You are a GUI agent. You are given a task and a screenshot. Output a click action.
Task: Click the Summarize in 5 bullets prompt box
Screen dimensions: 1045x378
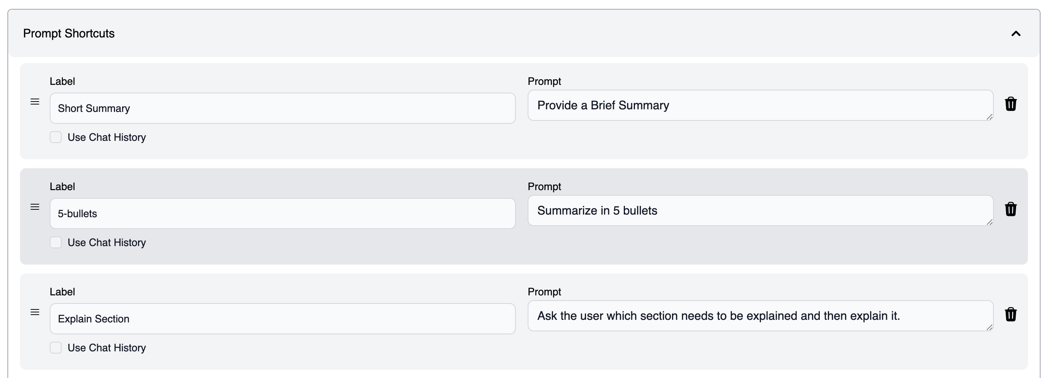pos(760,210)
